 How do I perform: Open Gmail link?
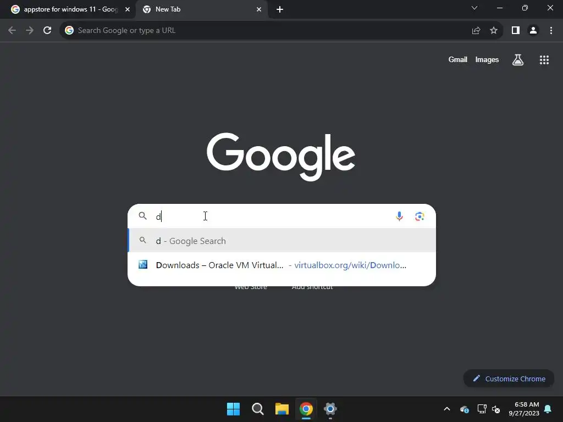pyautogui.click(x=458, y=59)
